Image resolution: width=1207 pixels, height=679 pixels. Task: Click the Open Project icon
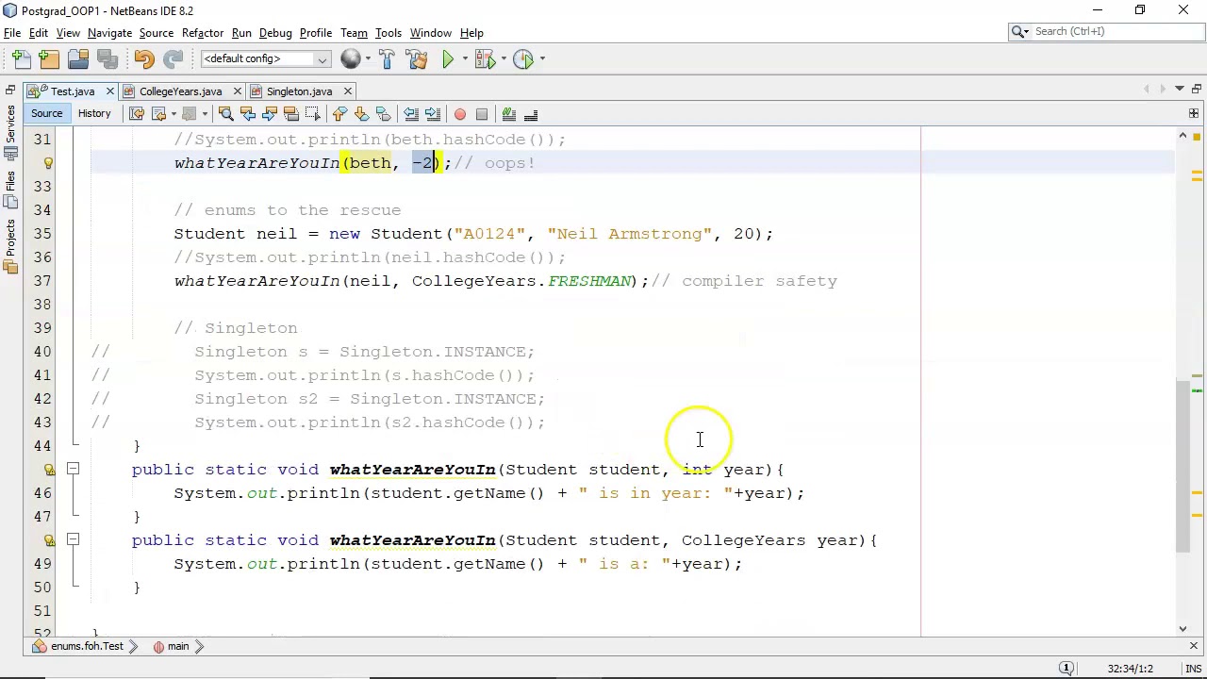[78, 58]
